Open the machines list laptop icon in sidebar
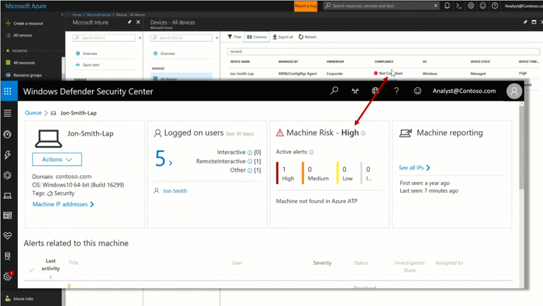The image size is (543, 306). pos(7,196)
